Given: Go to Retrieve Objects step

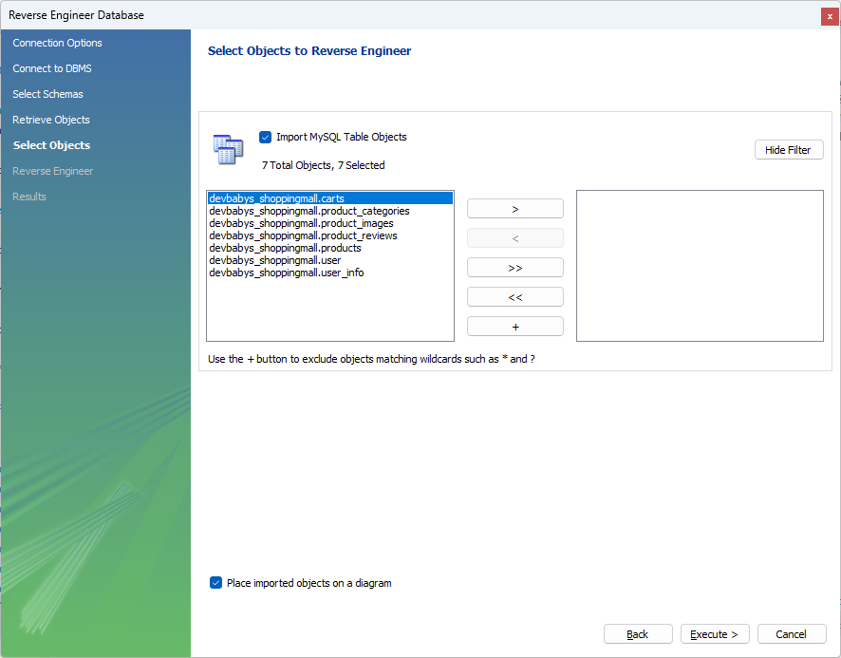Looking at the screenshot, I should tap(51, 120).
